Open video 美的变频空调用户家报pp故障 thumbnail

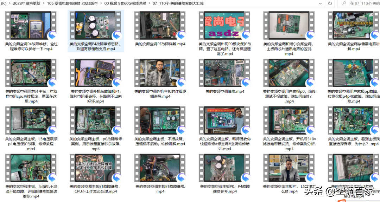click(354, 73)
